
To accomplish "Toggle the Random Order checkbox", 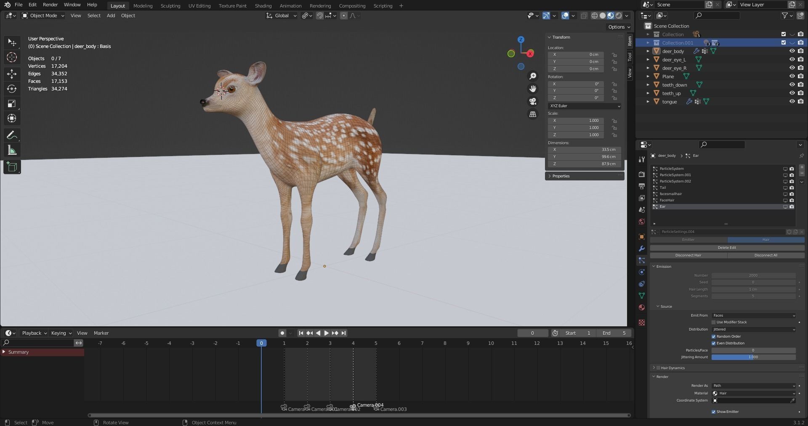I will click(714, 336).
